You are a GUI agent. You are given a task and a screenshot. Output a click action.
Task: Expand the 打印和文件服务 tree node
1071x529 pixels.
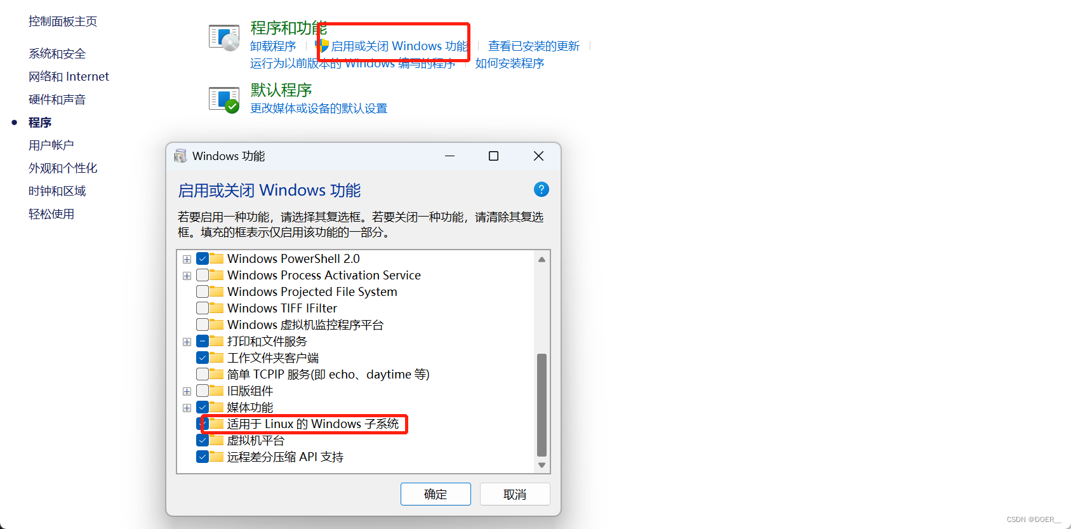point(187,342)
